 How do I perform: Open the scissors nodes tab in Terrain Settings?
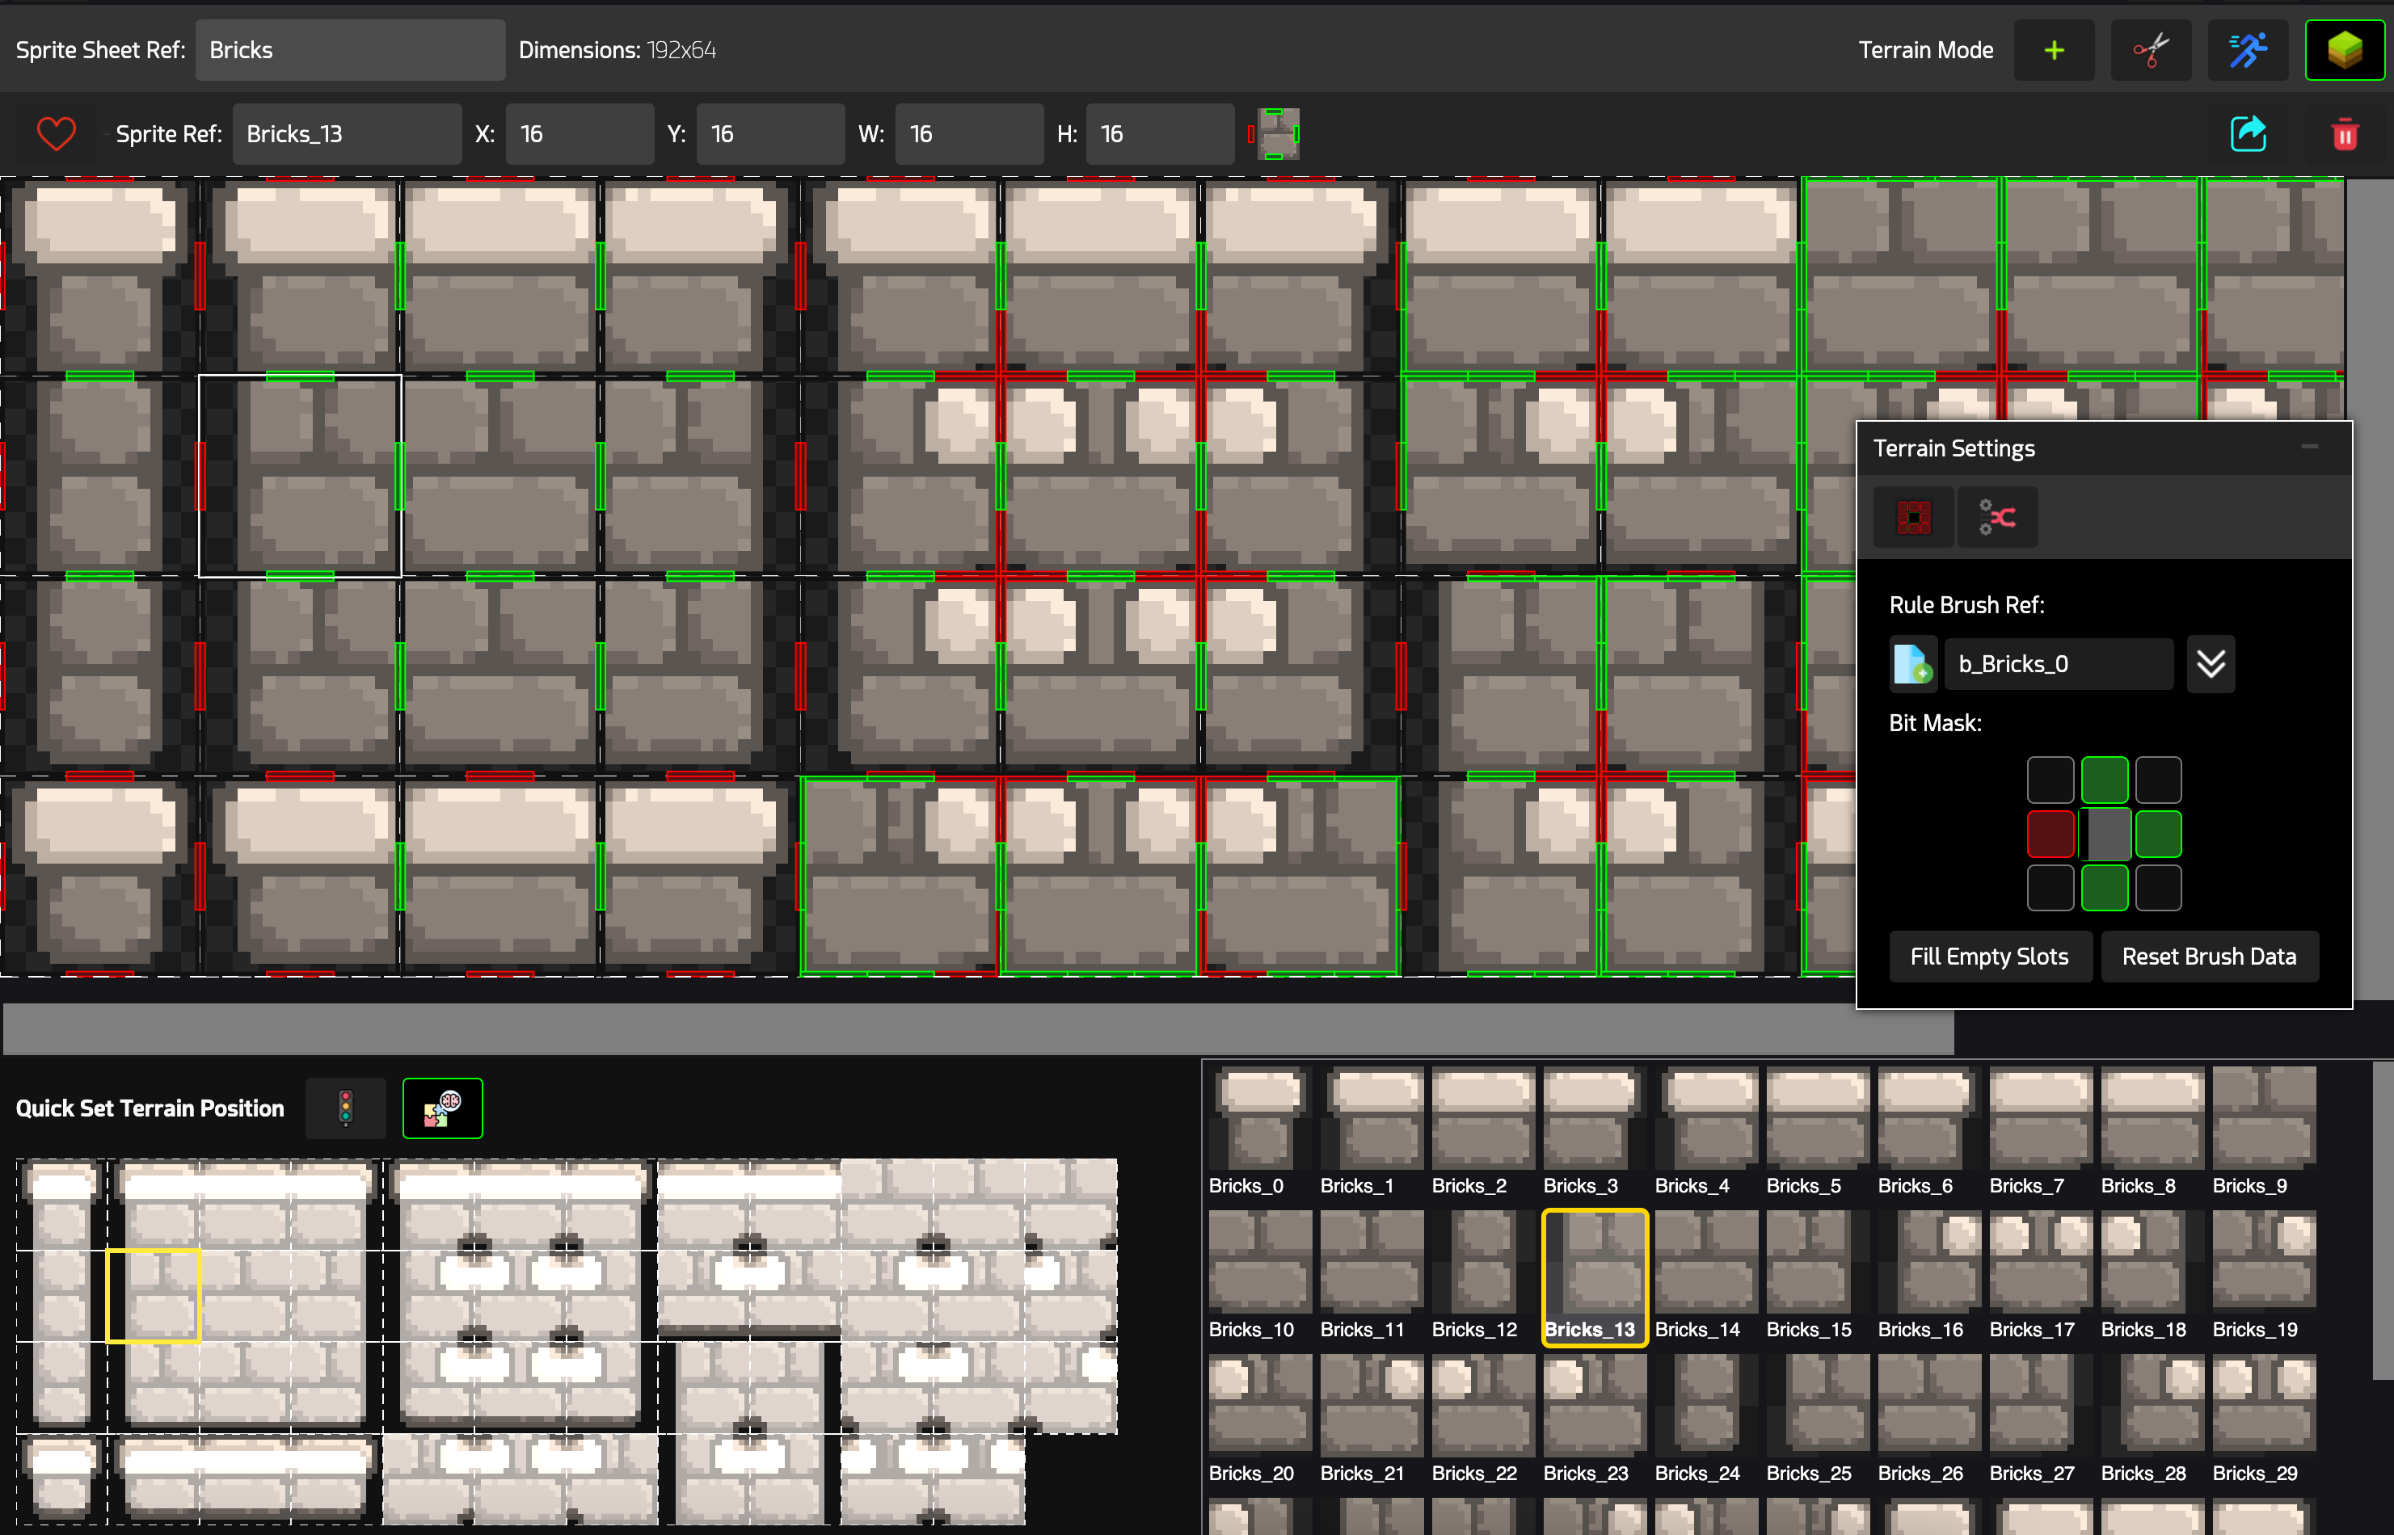tap(1997, 517)
